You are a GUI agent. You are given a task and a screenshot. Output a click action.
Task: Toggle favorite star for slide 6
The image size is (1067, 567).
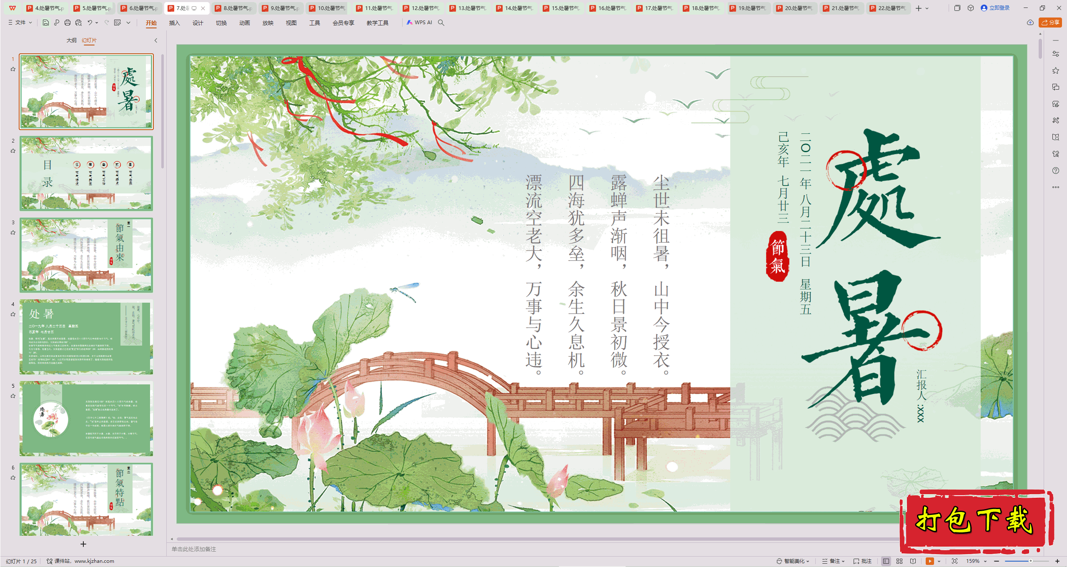[x=13, y=478]
